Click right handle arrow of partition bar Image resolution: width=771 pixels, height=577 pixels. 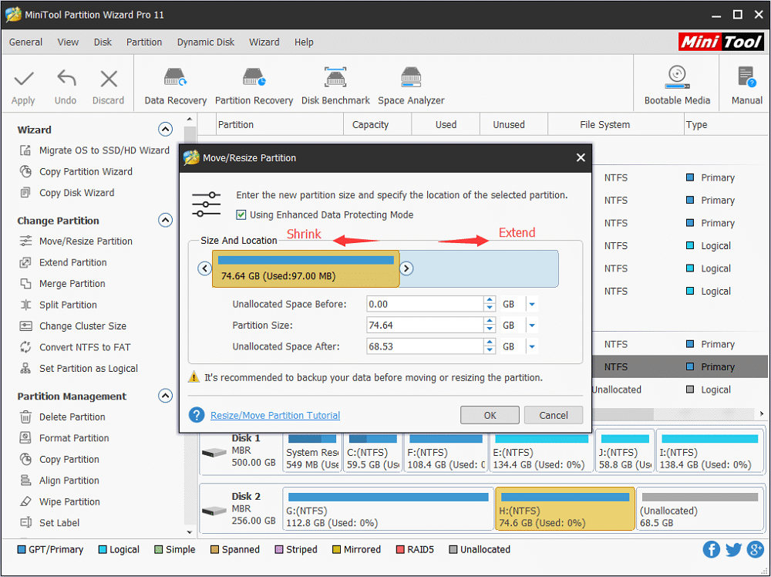[406, 268]
